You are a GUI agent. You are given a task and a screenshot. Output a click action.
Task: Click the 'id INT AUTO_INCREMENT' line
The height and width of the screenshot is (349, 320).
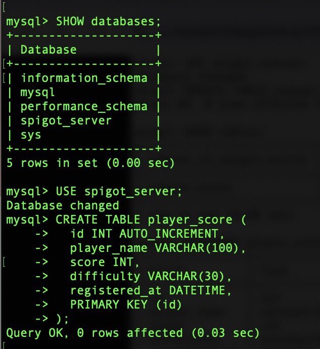click(x=147, y=234)
